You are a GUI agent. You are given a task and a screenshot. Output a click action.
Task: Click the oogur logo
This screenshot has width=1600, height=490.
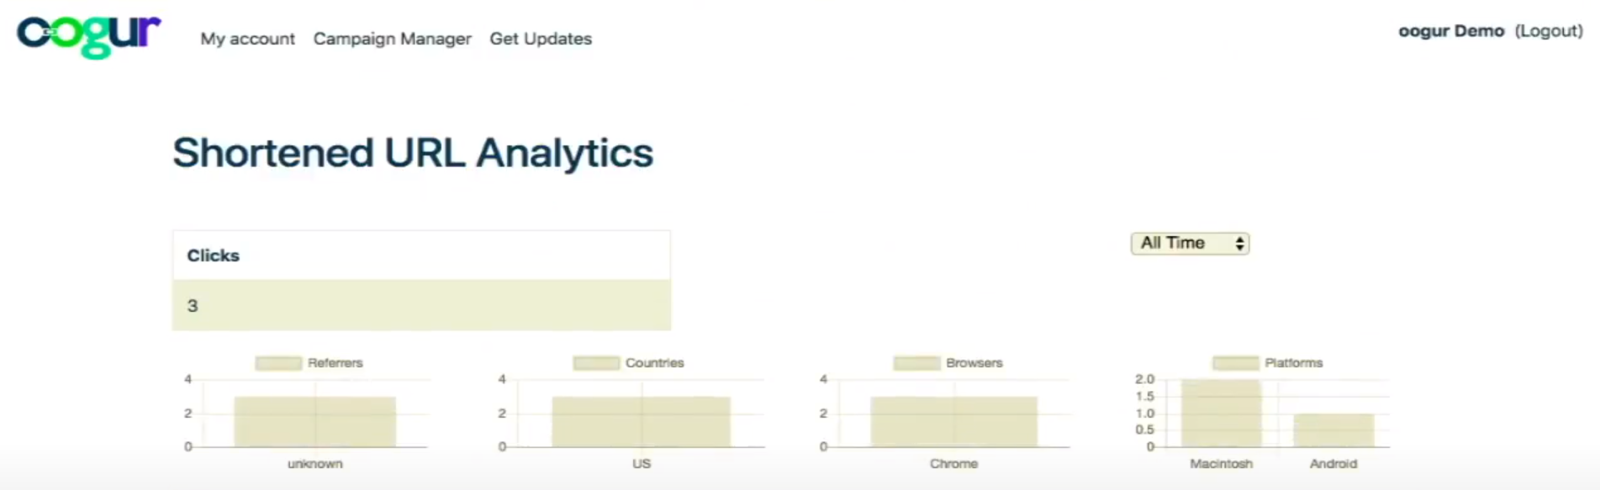point(88,36)
